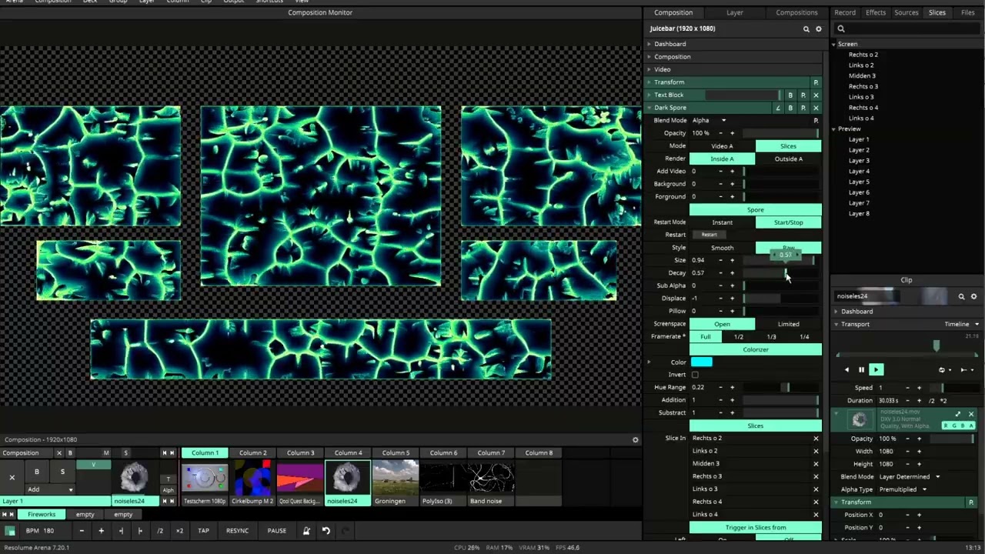
Task: Open the loop mode icon menu in transport
Action: click(943, 369)
